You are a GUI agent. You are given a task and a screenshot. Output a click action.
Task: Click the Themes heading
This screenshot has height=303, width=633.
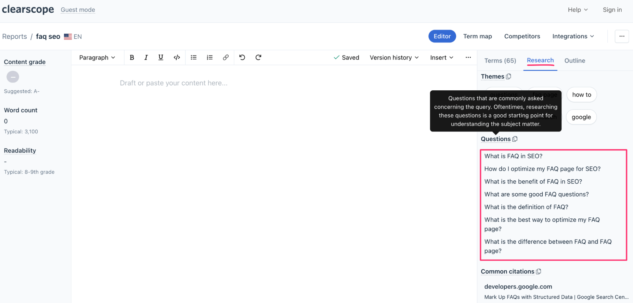click(x=492, y=76)
